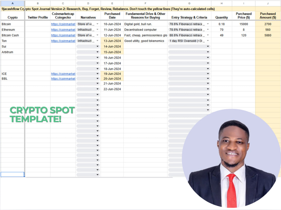Open Bitcoin coinmarketcap link
This screenshot has height=210, width=281.
pyautogui.click(x=63, y=24)
